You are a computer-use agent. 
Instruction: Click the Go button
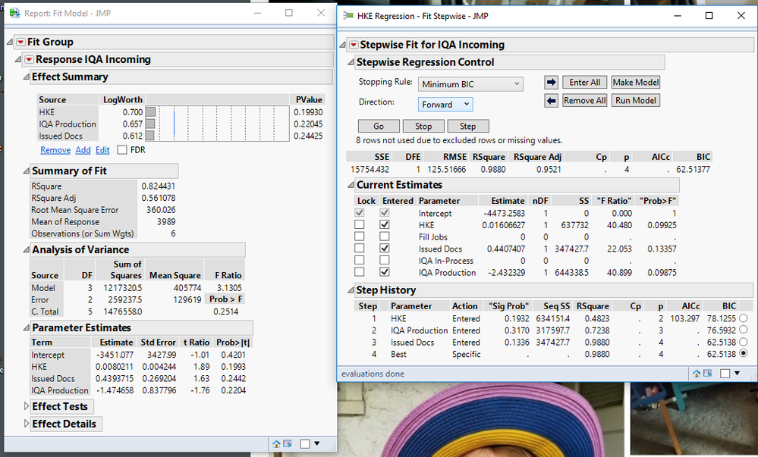[378, 127]
